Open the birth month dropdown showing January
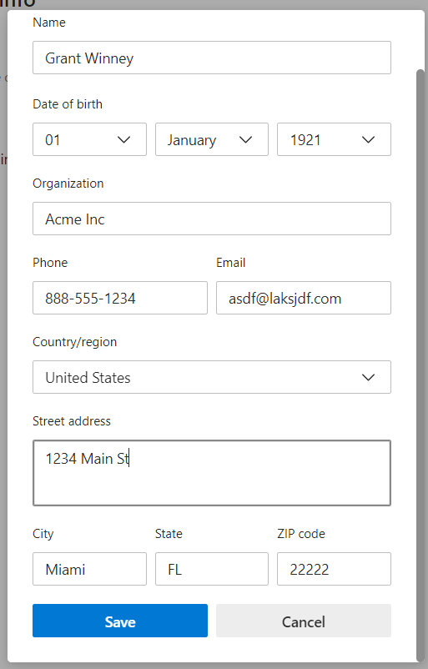The width and height of the screenshot is (428, 669). click(212, 139)
